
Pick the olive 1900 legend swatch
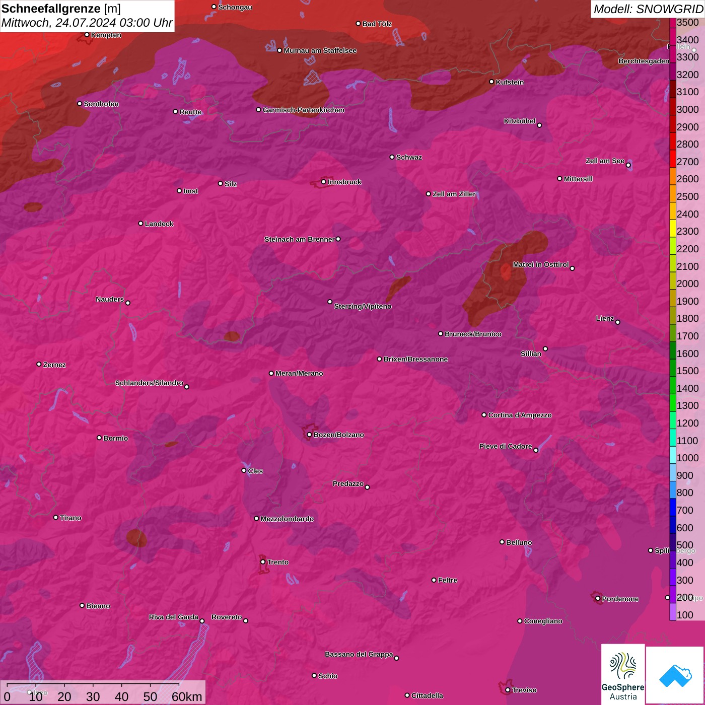pos(672,298)
